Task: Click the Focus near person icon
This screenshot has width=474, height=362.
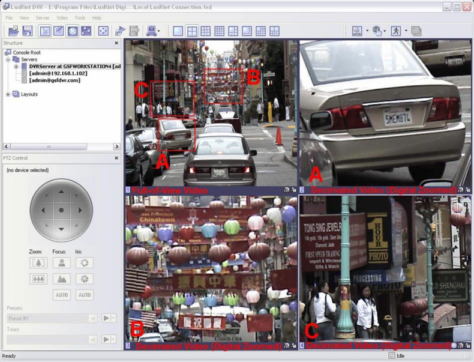Action: click(x=61, y=263)
